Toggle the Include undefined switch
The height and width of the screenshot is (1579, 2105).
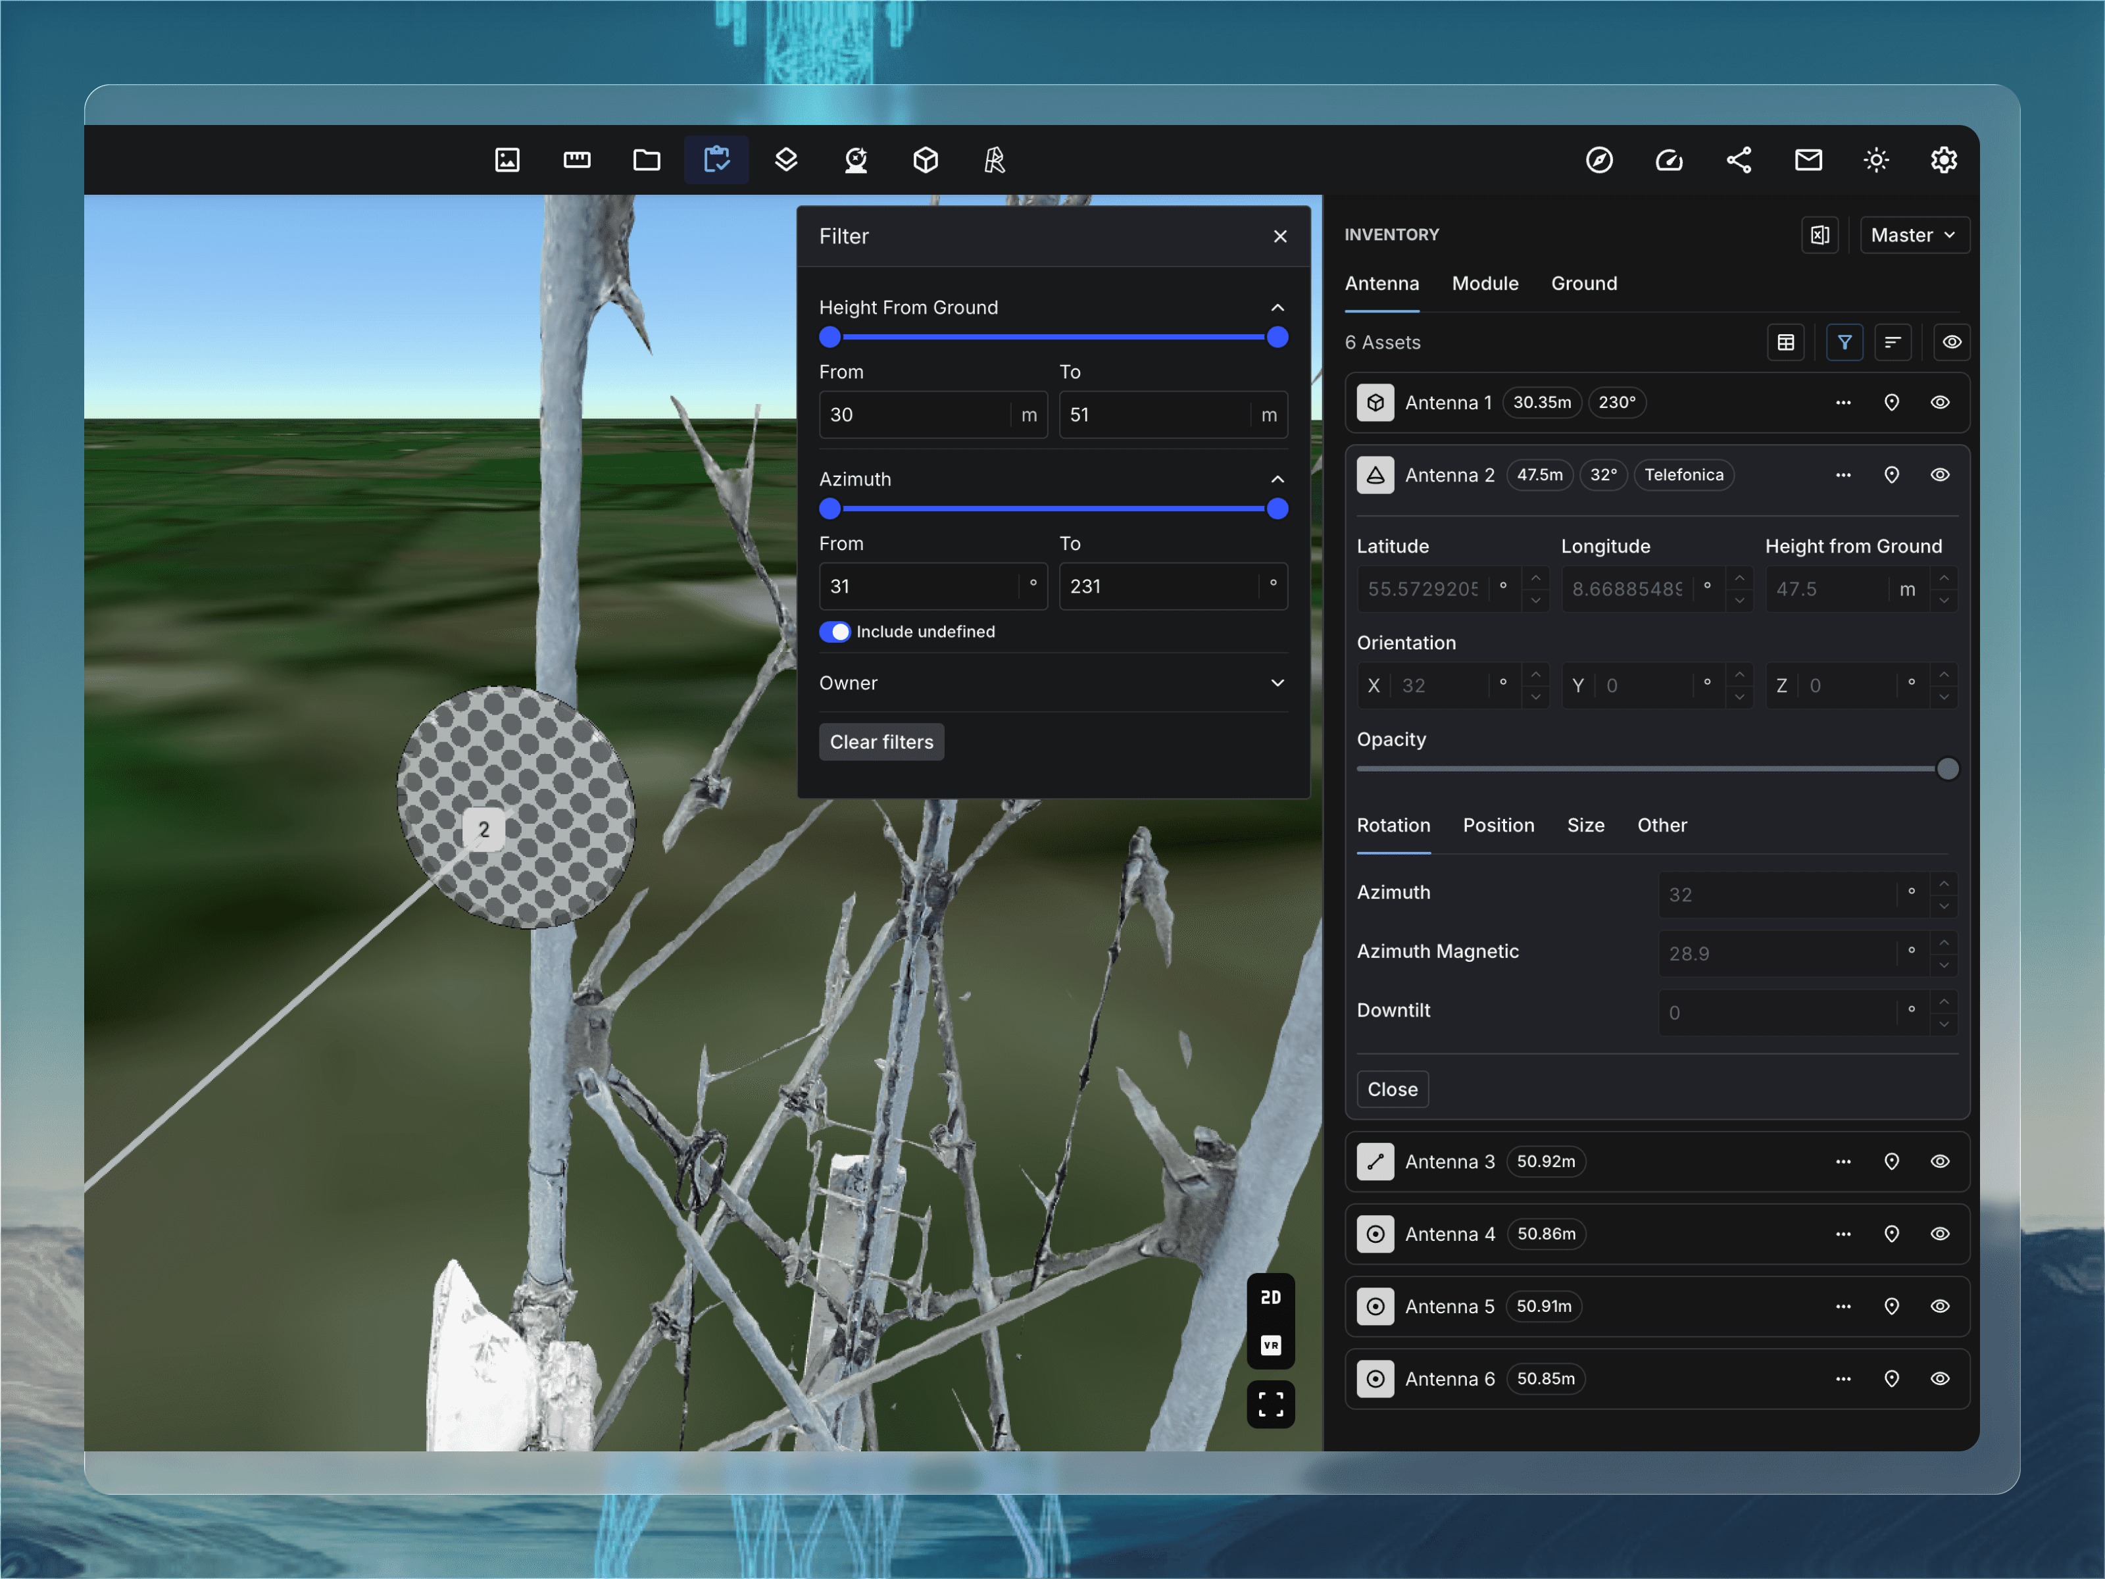coord(835,632)
